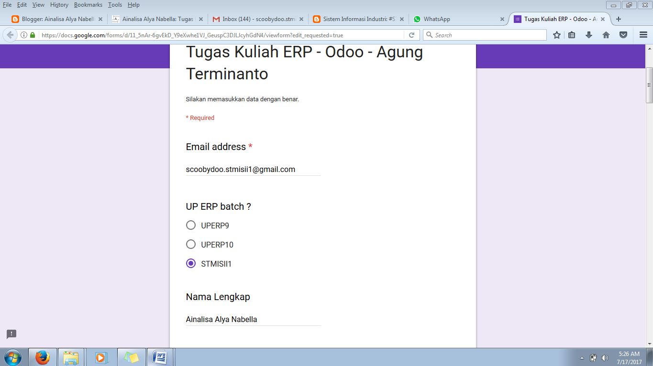Viewport: 653px width, 366px height.
Task: Open the Bookmarks menu
Action: point(88,5)
